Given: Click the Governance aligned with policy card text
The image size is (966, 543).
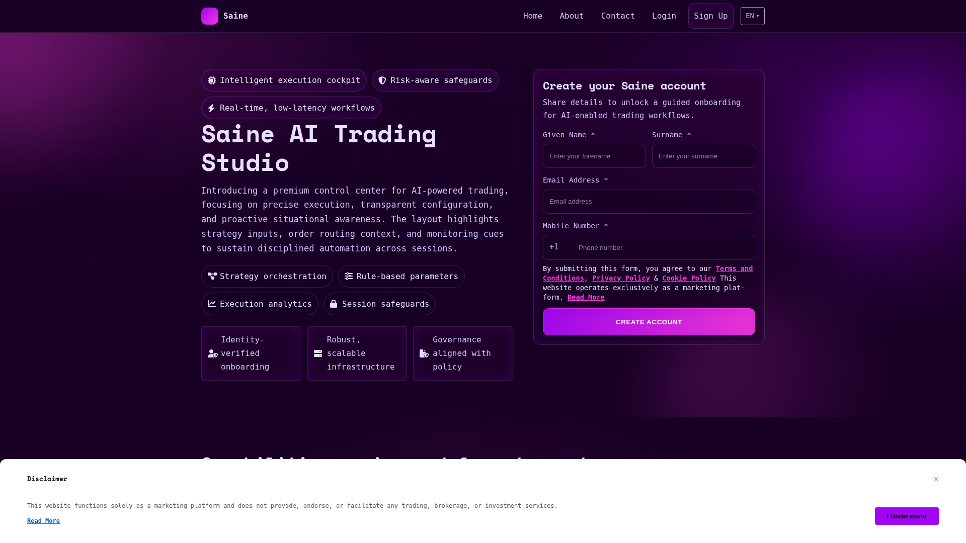Looking at the screenshot, I should (x=462, y=353).
